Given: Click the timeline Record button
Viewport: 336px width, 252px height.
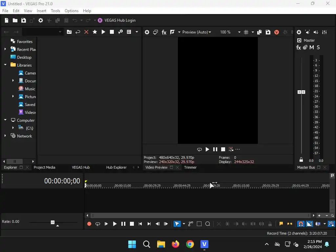Looking at the screenshot, I should click(89, 224).
